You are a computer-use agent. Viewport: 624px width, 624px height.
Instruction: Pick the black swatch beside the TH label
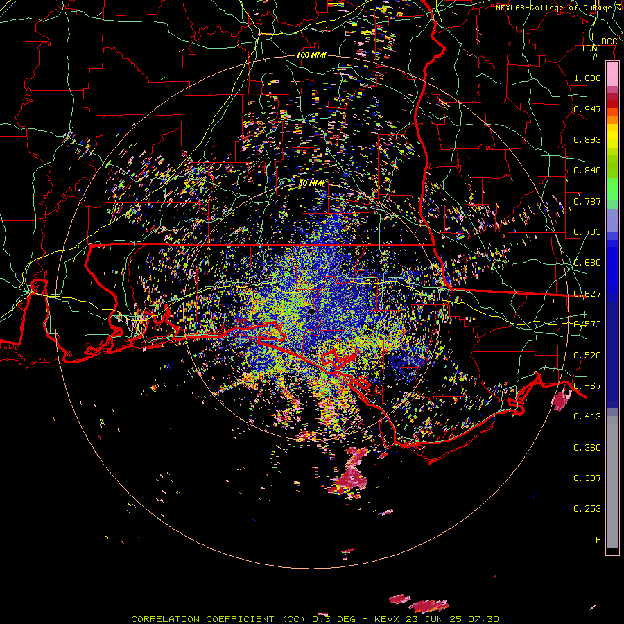(612, 551)
